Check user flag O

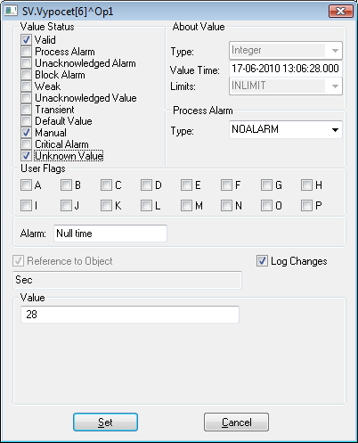pyautogui.click(x=266, y=205)
